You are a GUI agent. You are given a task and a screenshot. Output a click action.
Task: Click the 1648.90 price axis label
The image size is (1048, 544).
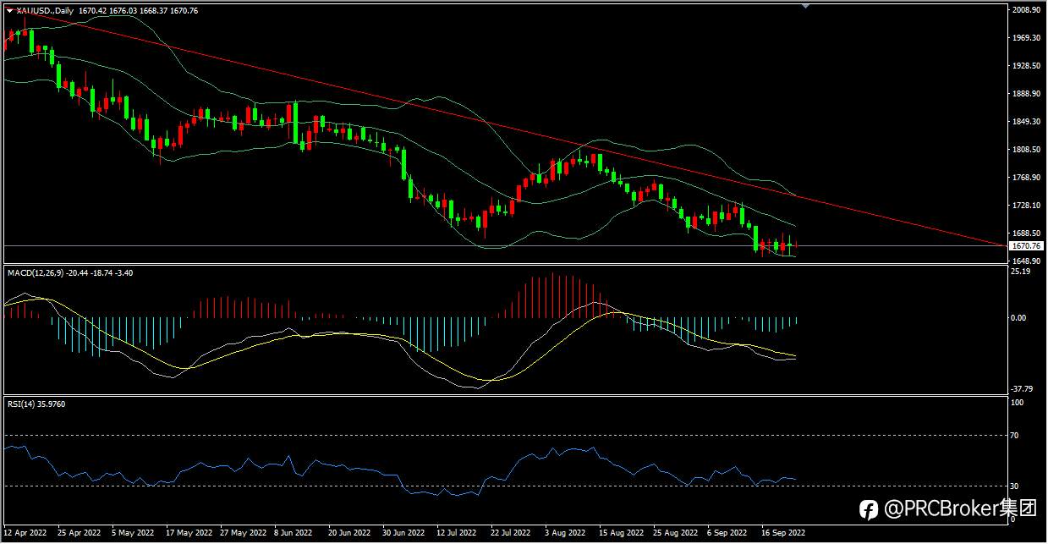point(1024,261)
